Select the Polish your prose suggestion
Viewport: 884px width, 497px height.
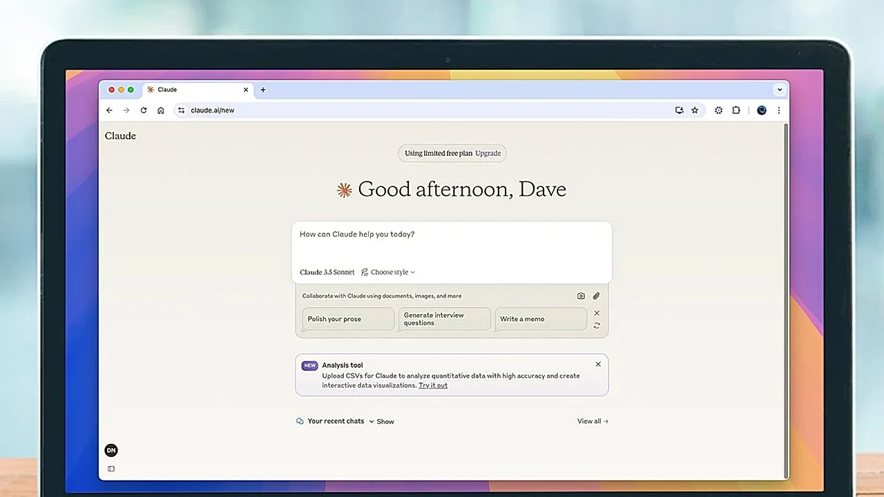click(348, 319)
